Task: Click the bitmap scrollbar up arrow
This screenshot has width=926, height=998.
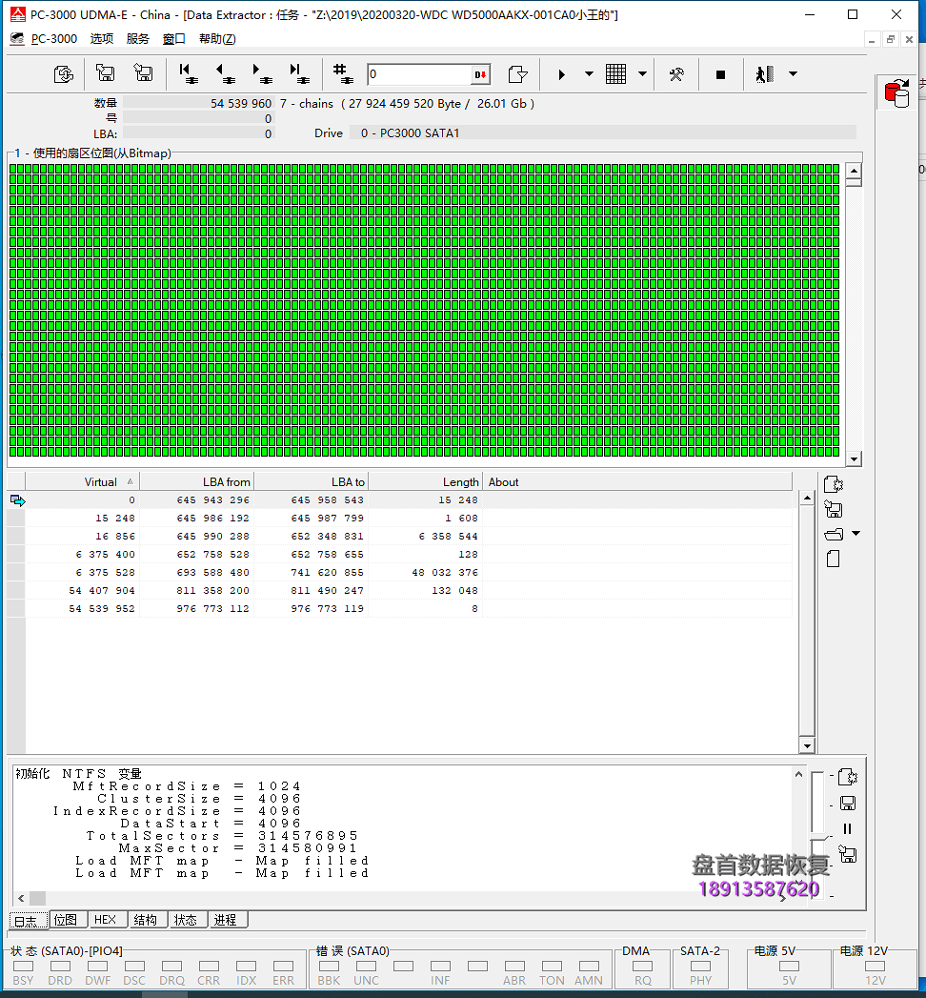Action: [x=855, y=171]
